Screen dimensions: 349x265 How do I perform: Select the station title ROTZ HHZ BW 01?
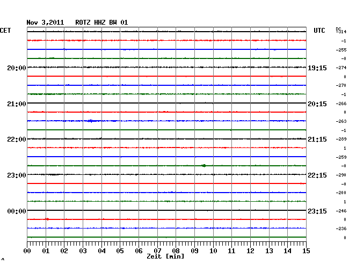(x=101, y=23)
